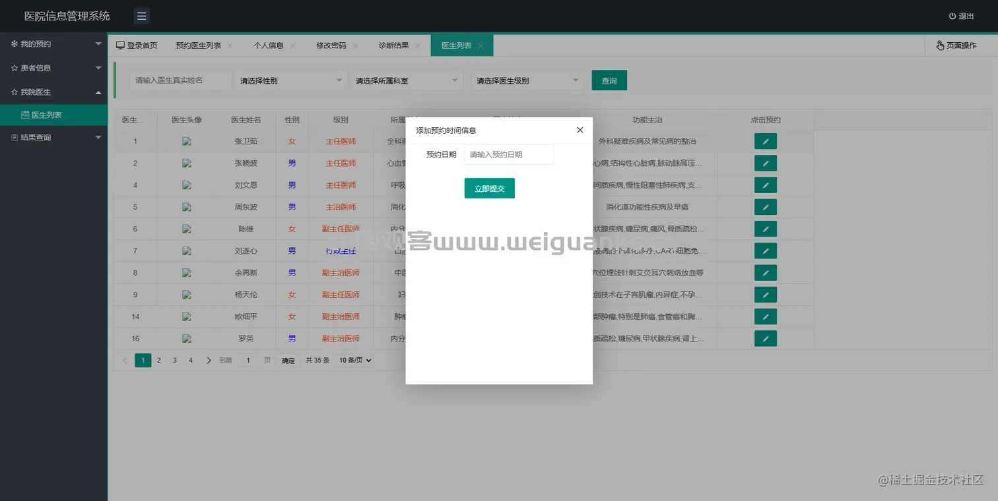
Task: Click the avatar image of 张卫茹
Action: click(x=187, y=141)
